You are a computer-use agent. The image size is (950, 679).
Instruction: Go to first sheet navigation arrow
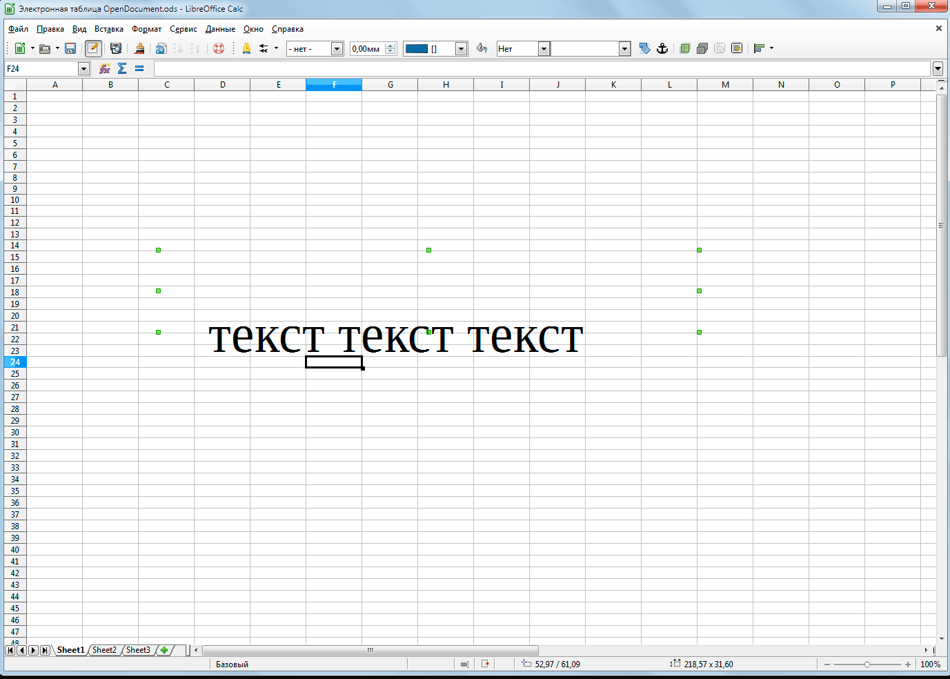(10, 650)
